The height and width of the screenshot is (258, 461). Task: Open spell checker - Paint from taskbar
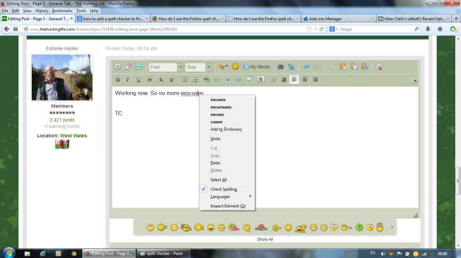pyautogui.click(x=163, y=253)
